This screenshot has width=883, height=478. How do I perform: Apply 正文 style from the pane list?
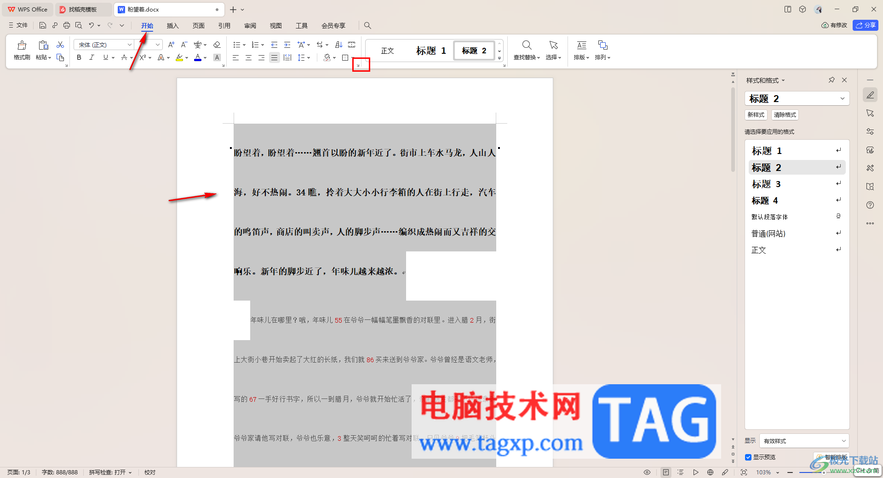coord(797,250)
